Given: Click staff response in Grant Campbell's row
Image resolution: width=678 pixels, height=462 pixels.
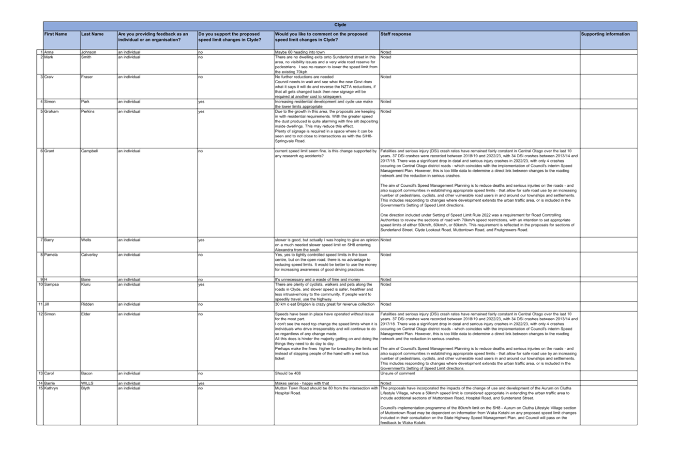Looking at the screenshot, I should (x=479, y=191).
